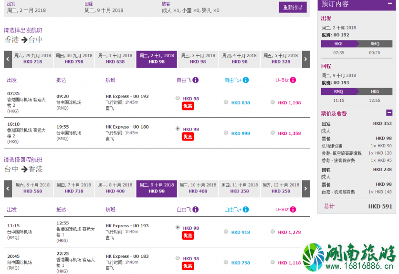Choose return date 周六 6 十月 HKD 568
This screenshot has height=274, width=399.
click(x=32, y=189)
